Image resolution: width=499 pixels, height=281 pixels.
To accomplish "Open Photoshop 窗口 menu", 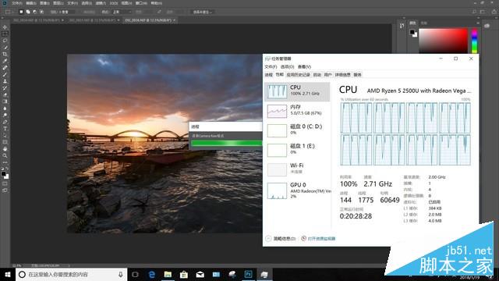I will [141, 3].
